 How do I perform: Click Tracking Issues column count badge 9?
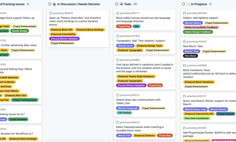pyautogui.click(x=28, y=4)
